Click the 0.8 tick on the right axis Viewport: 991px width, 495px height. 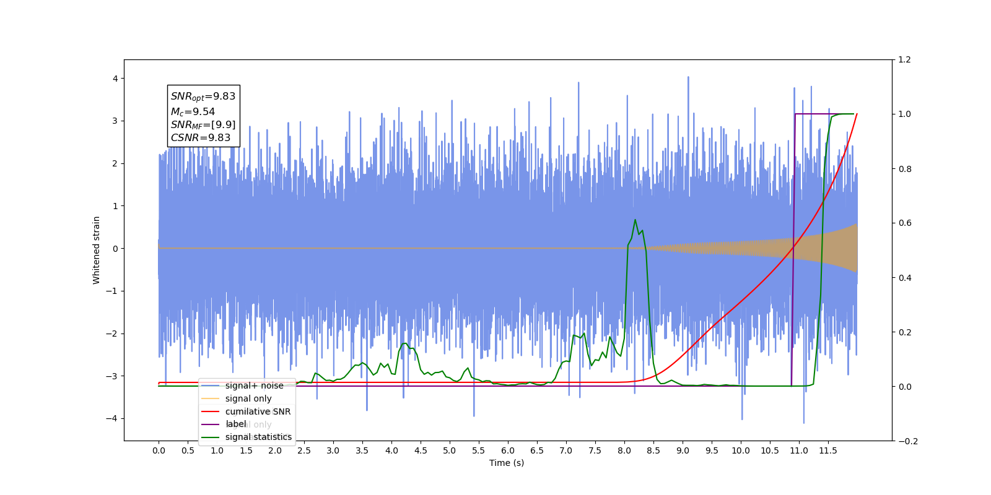tap(905, 169)
